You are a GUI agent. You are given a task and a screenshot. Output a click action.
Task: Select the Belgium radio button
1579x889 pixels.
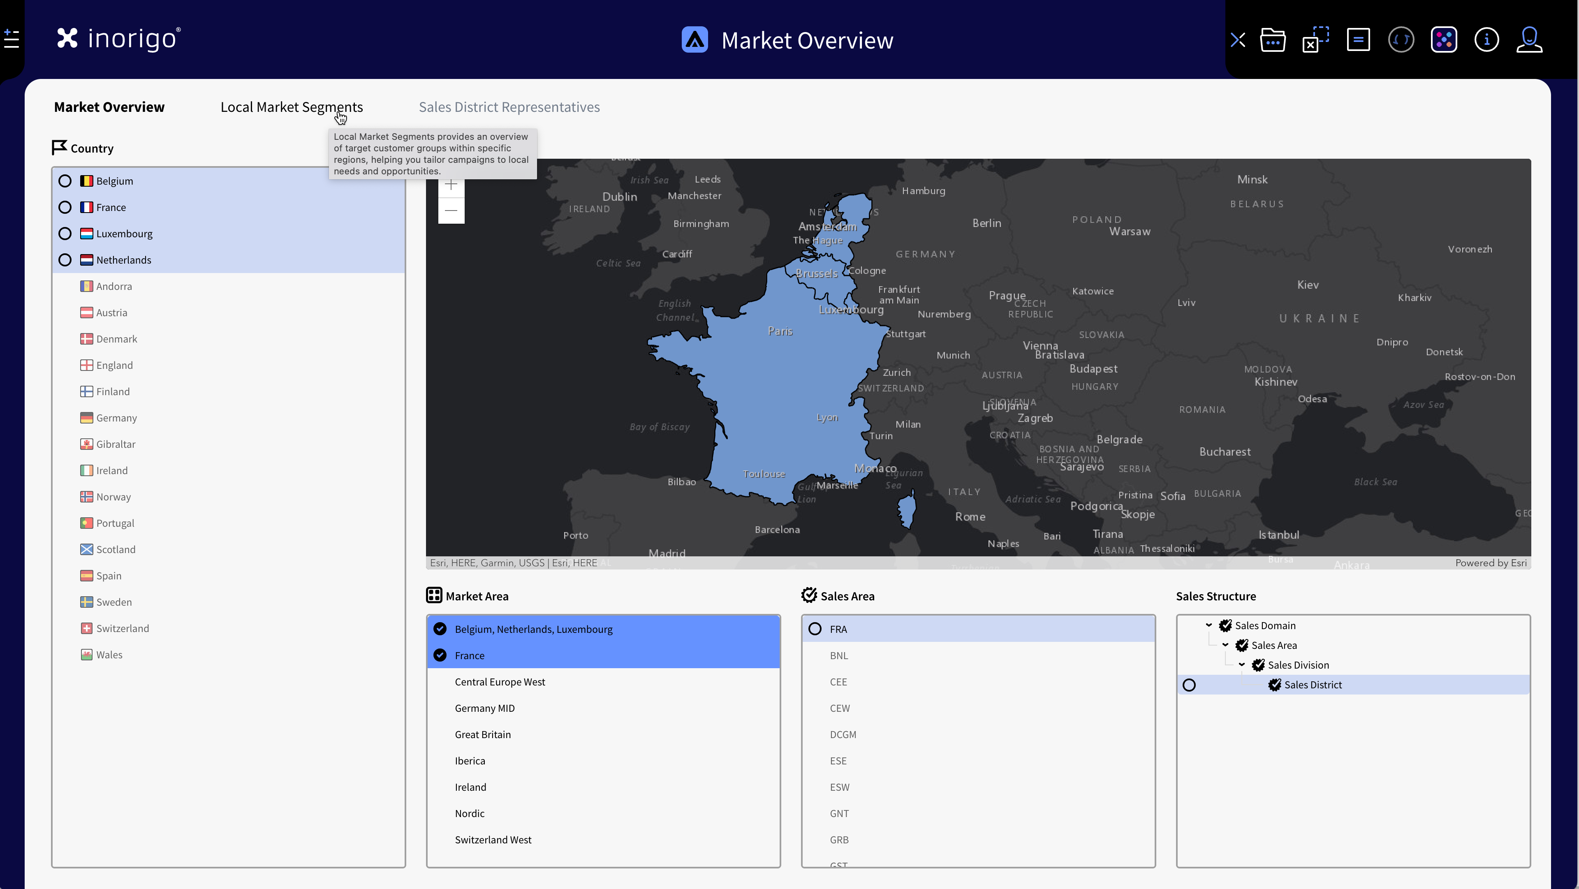click(x=65, y=181)
